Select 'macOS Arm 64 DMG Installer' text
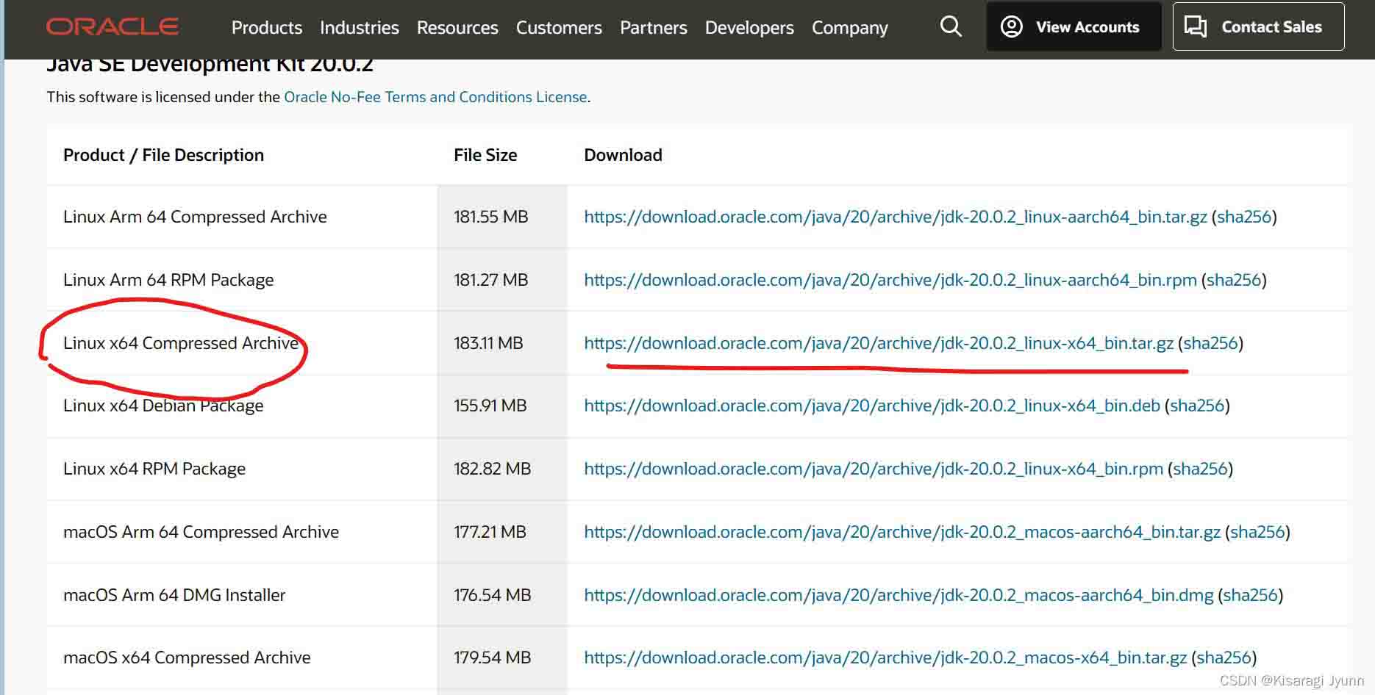 tap(174, 595)
